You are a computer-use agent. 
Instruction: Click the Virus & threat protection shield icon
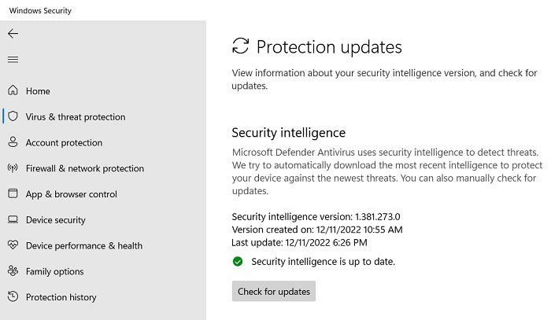tap(13, 116)
